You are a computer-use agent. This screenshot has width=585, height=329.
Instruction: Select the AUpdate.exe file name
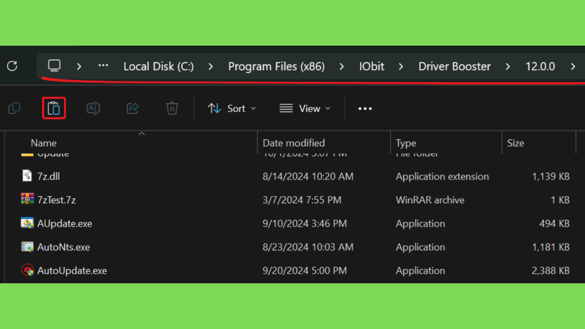65,223
